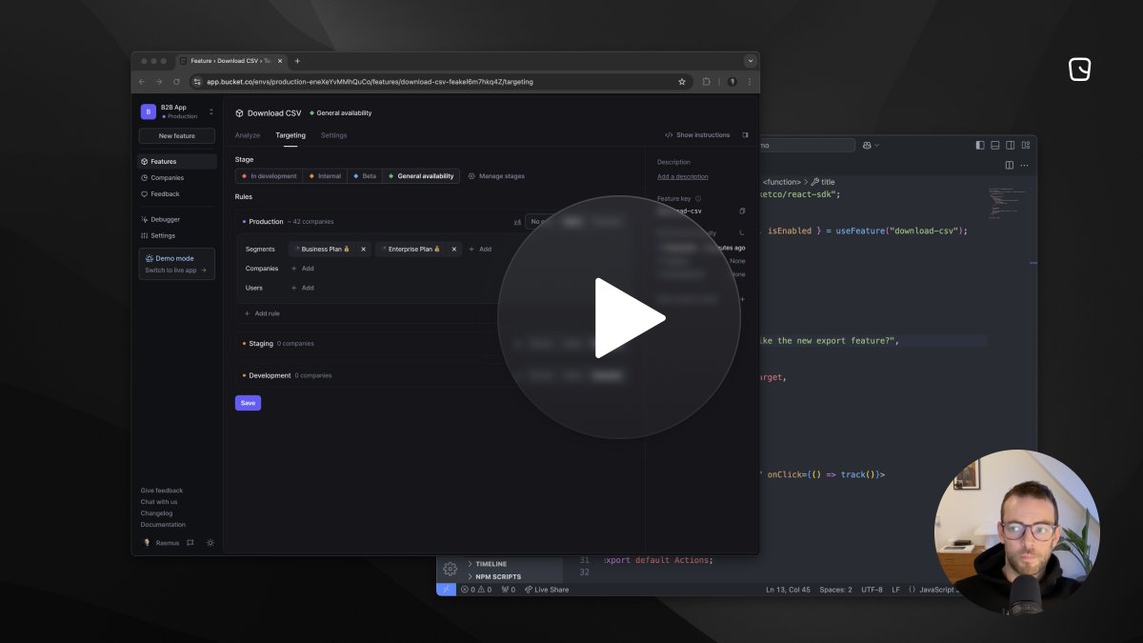The width and height of the screenshot is (1143, 643).
Task: Click the flag icon next to Rasmus
Action: [190, 543]
